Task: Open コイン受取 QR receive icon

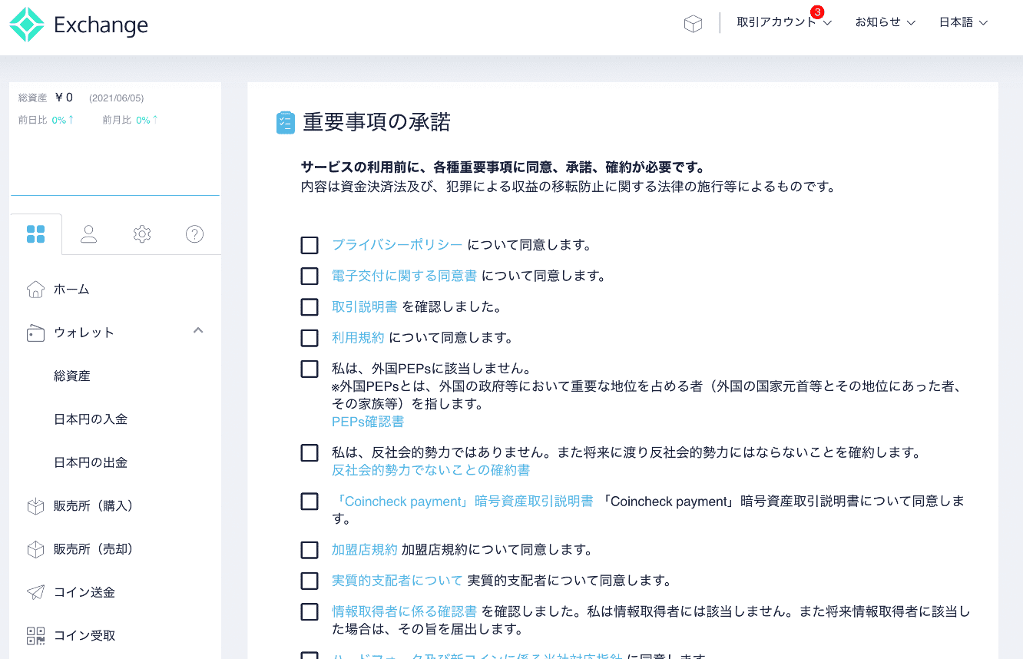Action: pyautogui.click(x=35, y=634)
